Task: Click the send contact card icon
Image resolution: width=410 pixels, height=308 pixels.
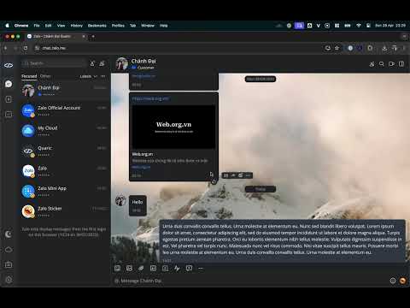Action: point(165,268)
